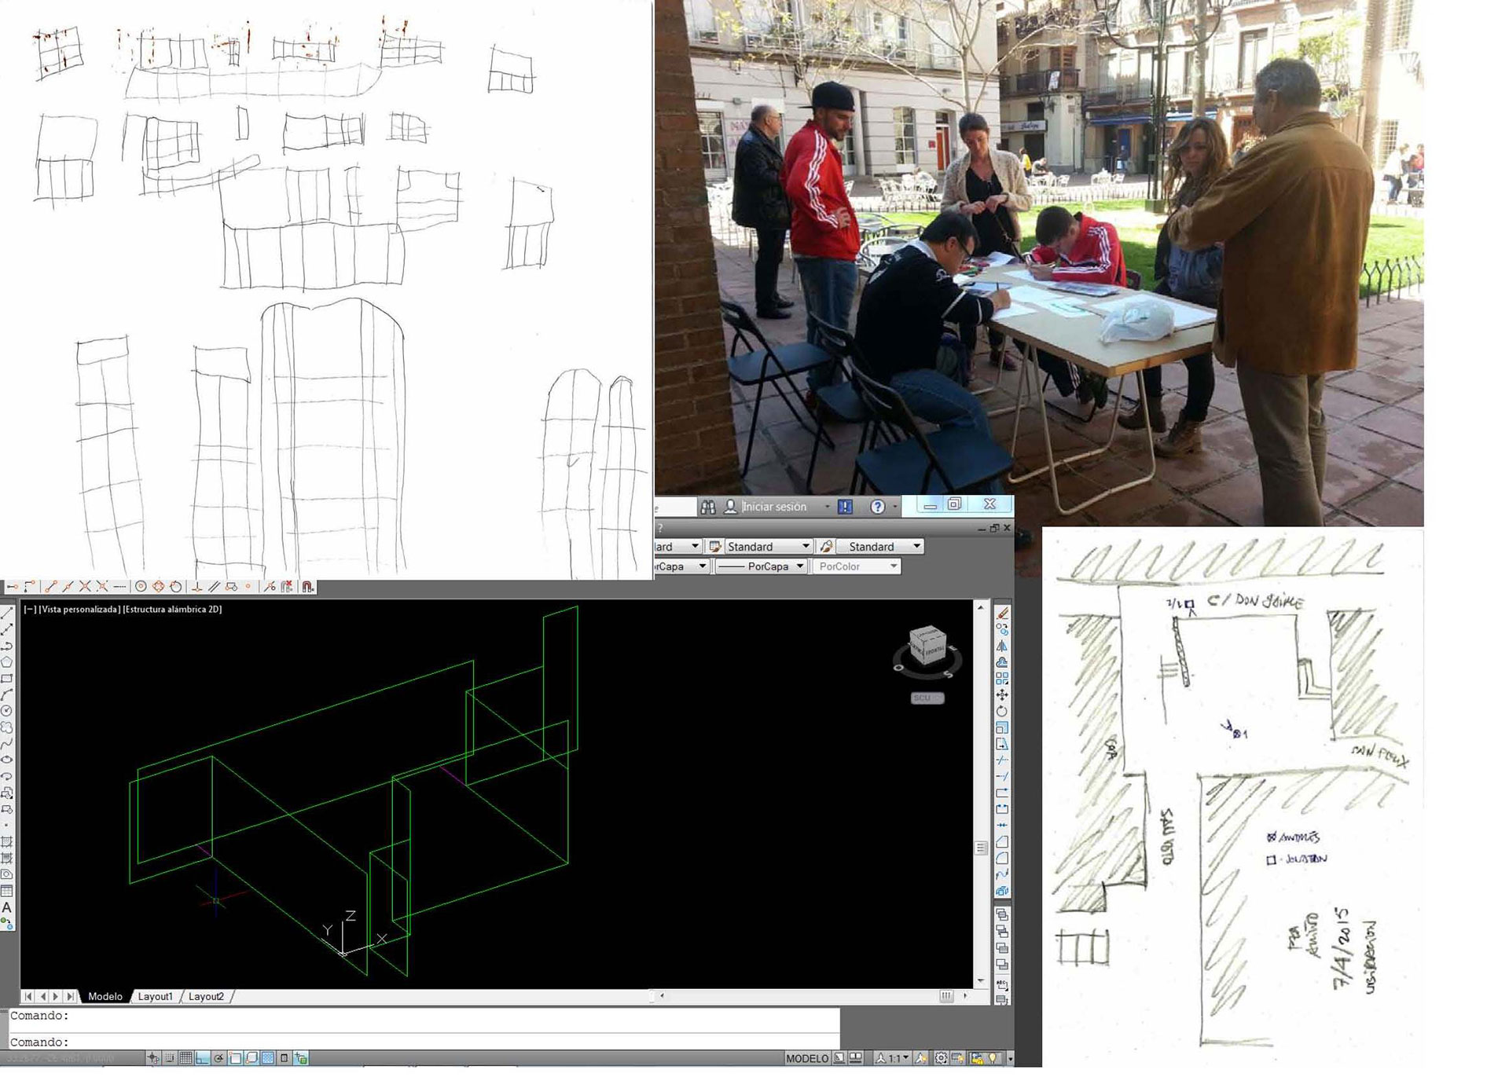Activate the Erase tool in modify toolbar
Viewport: 1509px width, 1088px height.
pyautogui.click(x=1002, y=614)
